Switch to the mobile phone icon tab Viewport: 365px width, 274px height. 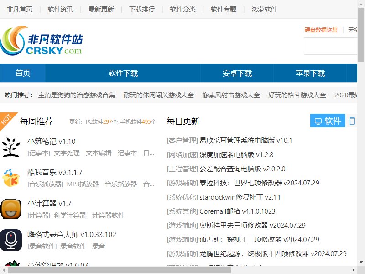(352, 121)
